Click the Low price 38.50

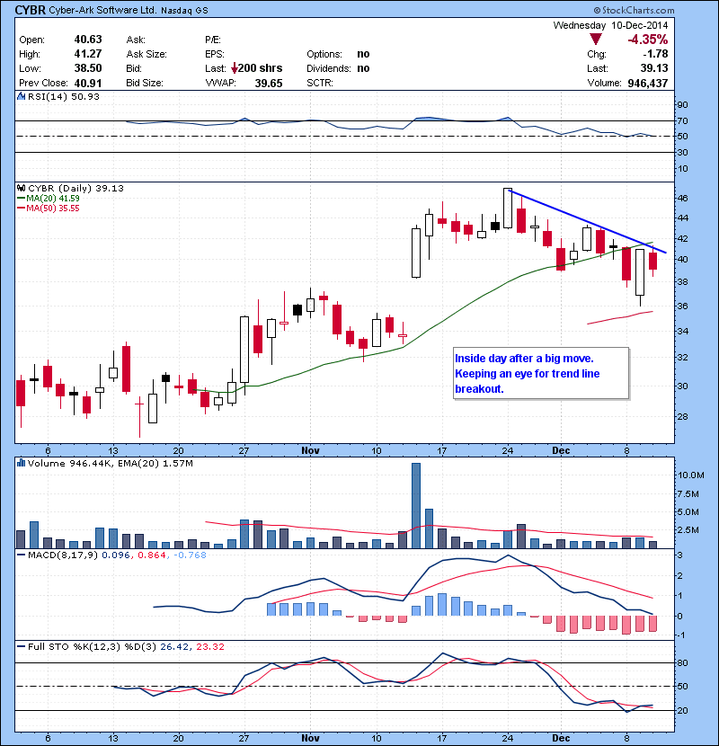coord(88,68)
